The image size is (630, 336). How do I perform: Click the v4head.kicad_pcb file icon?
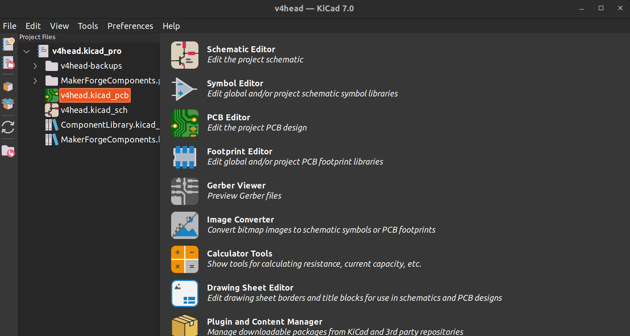click(x=52, y=95)
